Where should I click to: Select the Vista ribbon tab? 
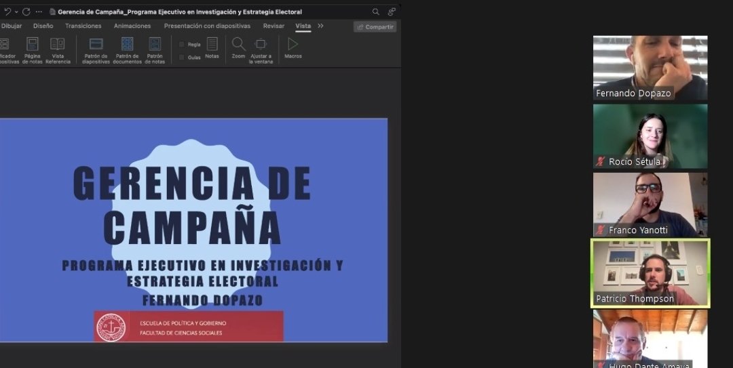(x=303, y=26)
